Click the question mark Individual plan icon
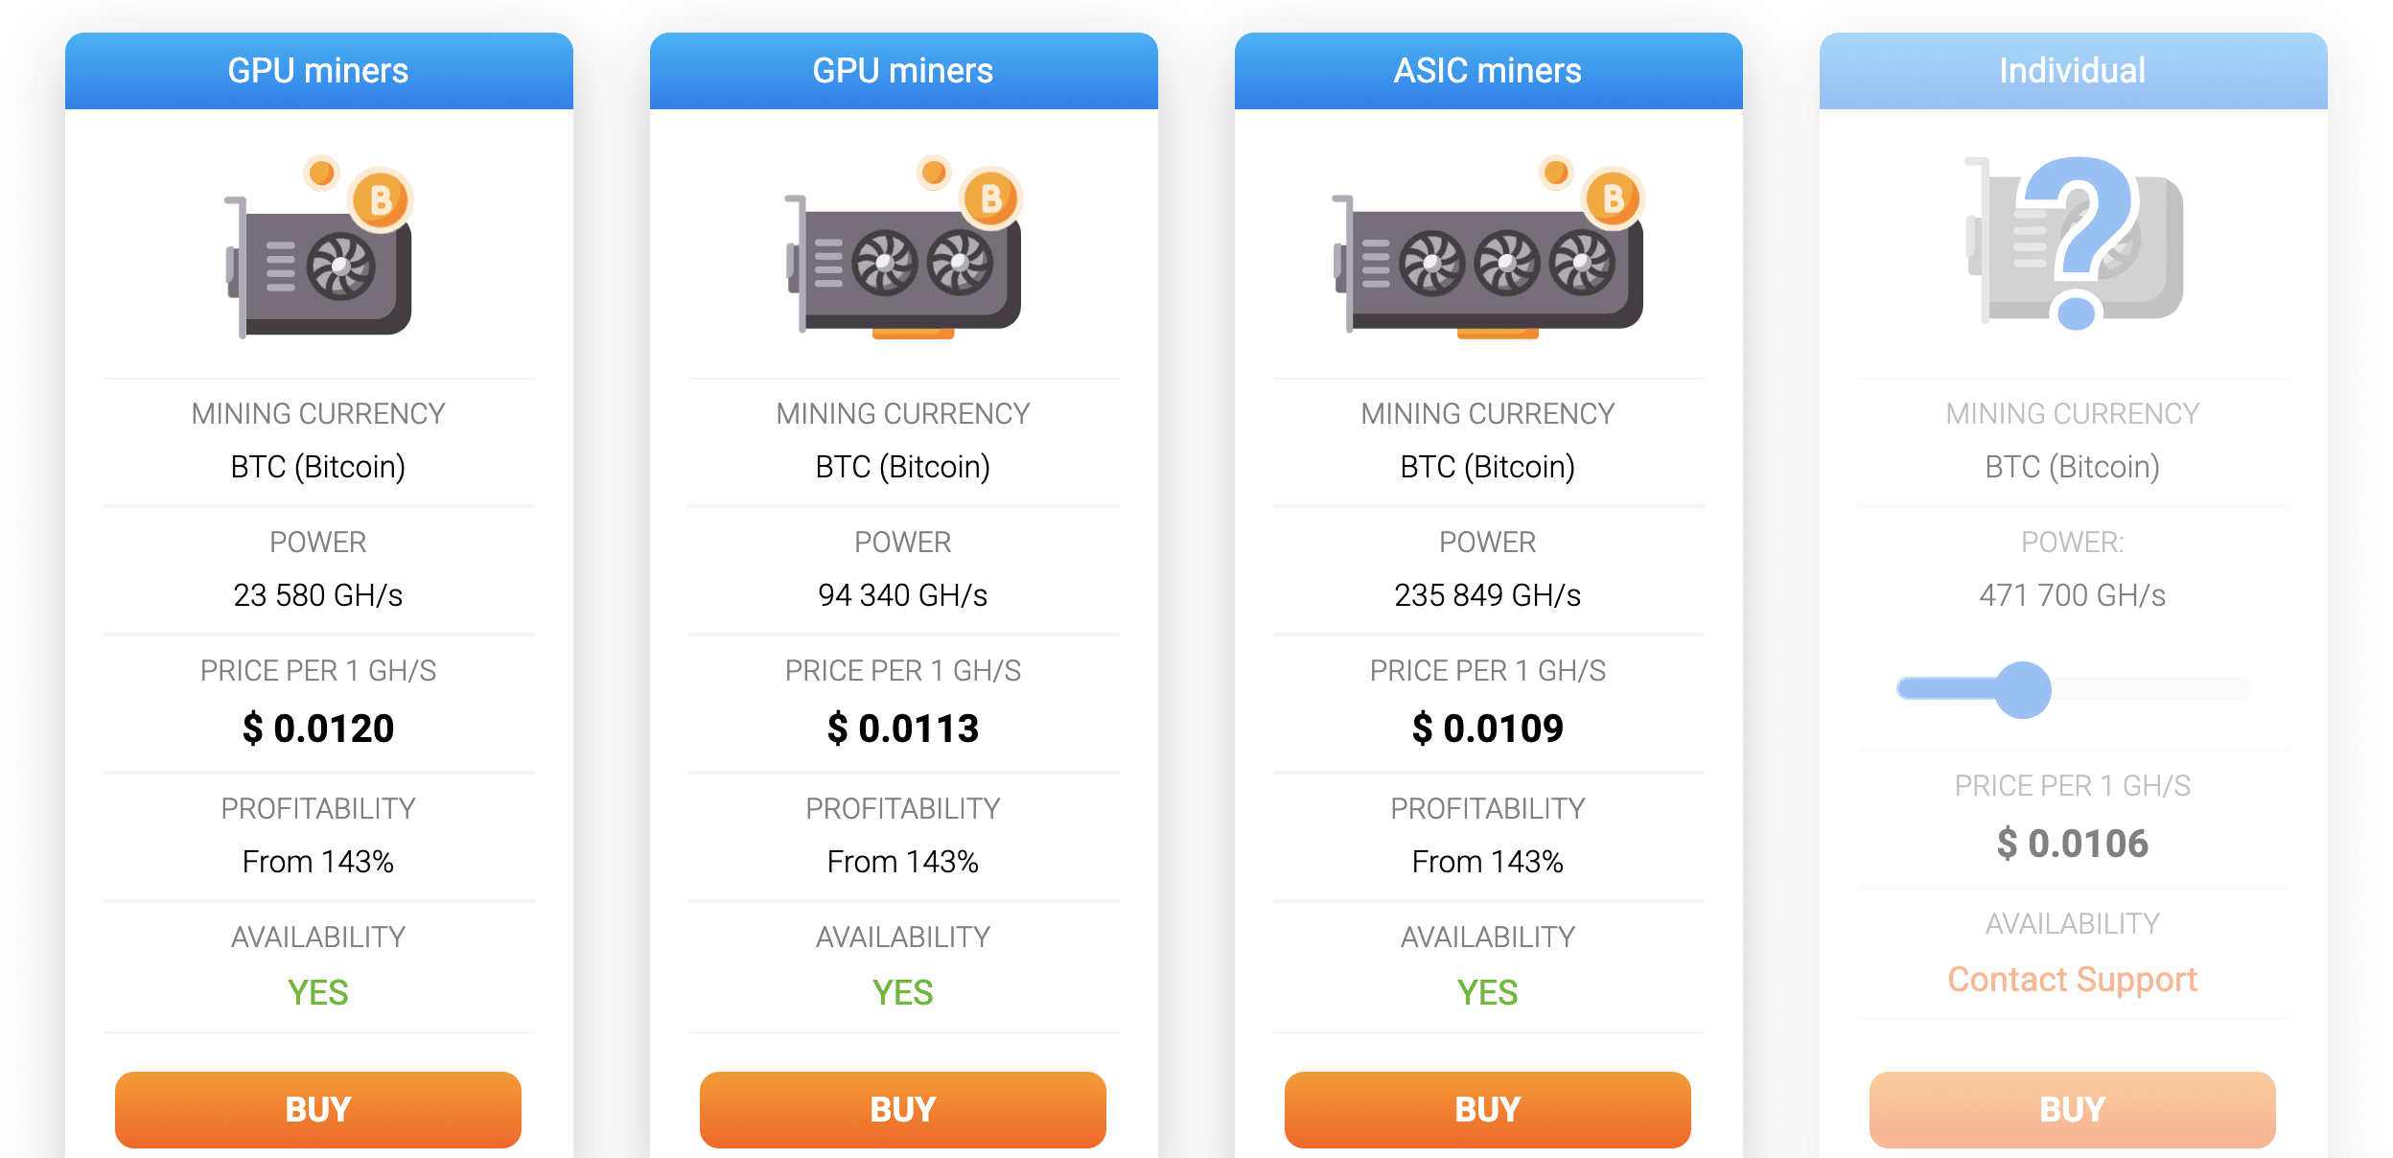Screen dimensions: 2393x1158 (x=2074, y=243)
